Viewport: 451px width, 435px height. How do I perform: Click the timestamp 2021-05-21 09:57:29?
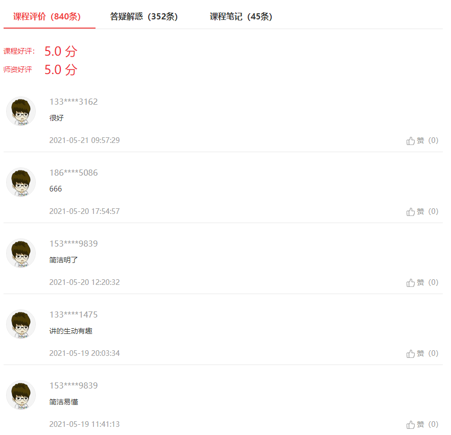pos(84,140)
